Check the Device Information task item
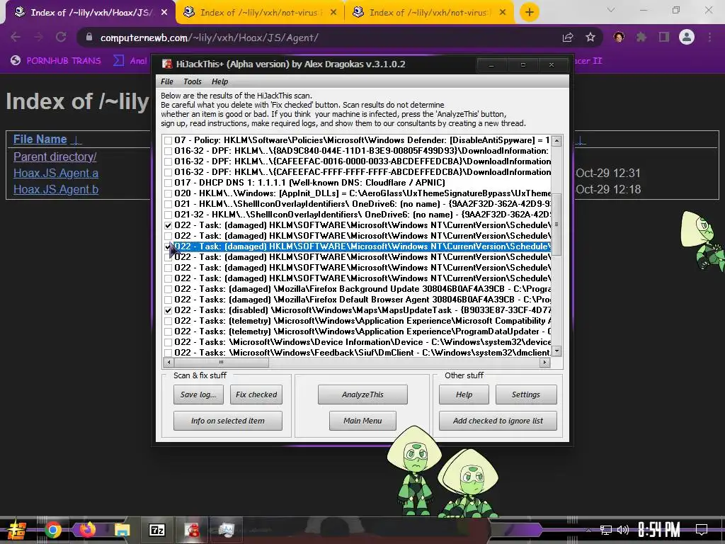 tap(169, 342)
